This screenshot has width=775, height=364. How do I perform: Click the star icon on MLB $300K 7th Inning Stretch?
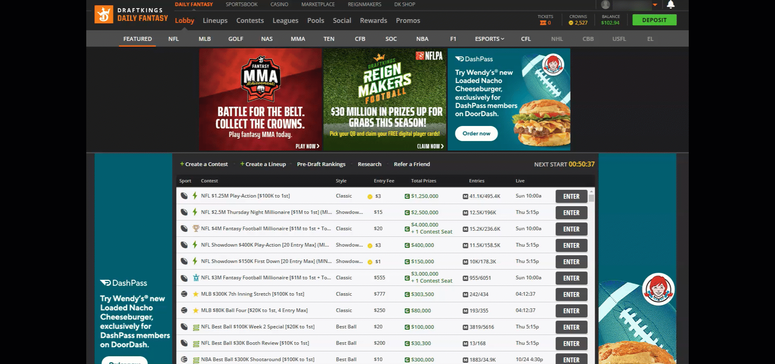(x=196, y=294)
